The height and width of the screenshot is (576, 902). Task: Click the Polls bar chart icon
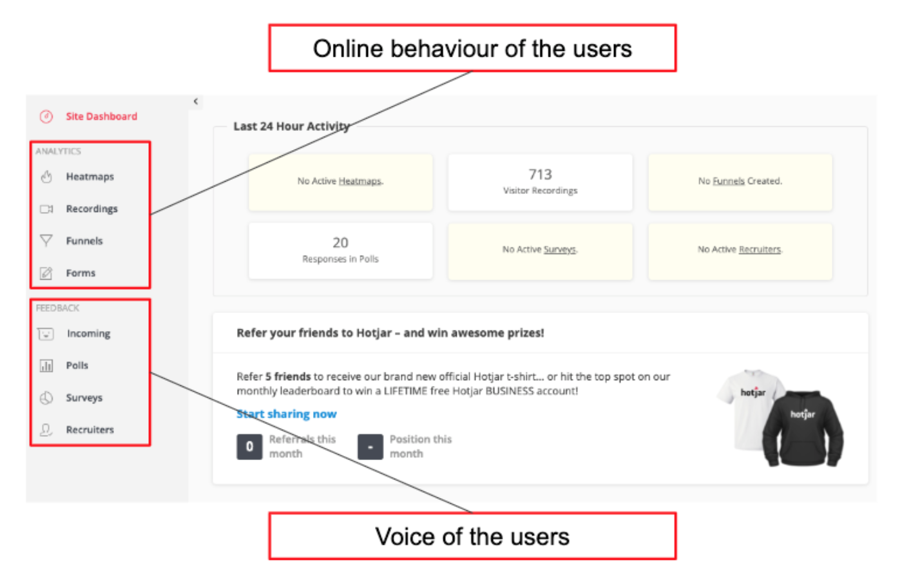click(x=46, y=366)
